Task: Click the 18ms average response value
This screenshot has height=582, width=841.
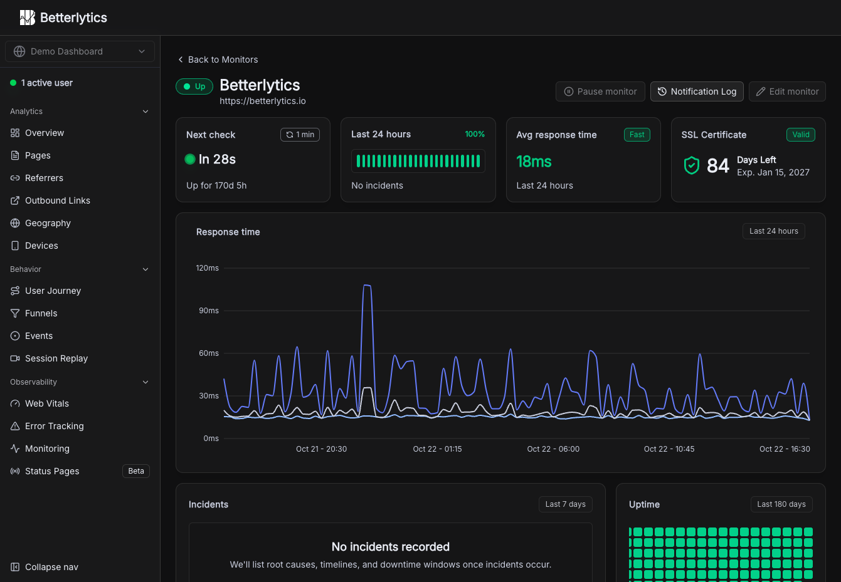Action: coord(534,162)
